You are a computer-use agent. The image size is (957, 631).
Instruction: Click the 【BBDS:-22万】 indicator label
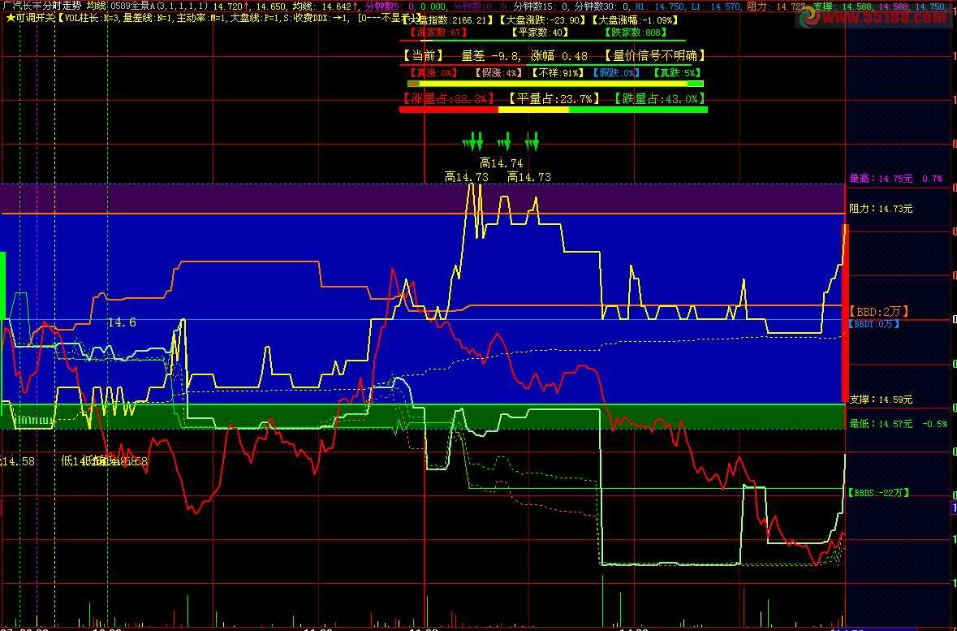point(877,492)
